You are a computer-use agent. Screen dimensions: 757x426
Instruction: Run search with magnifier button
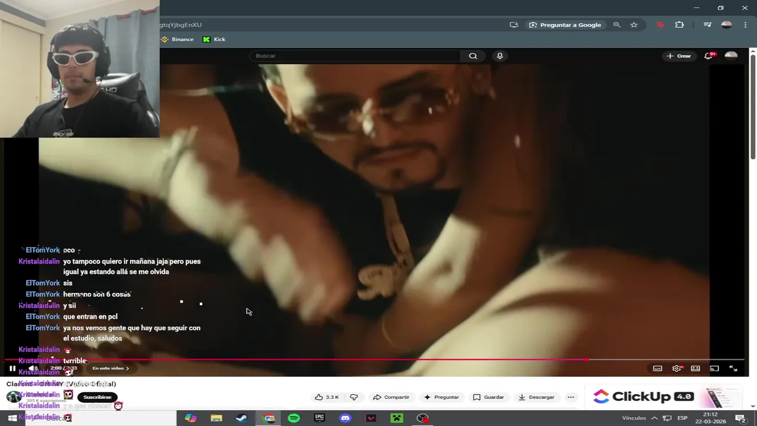pos(473,56)
